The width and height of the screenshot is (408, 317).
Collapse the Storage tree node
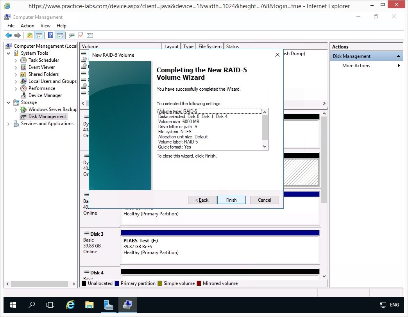(x=9, y=102)
